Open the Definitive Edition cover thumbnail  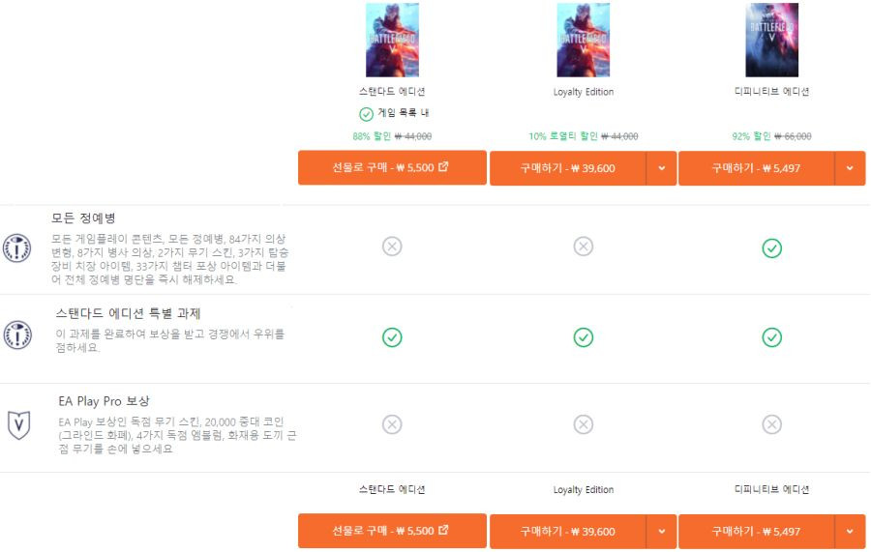pyautogui.click(x=771, y=40)
